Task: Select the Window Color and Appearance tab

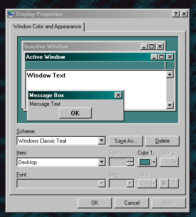Action: (47, 26)
